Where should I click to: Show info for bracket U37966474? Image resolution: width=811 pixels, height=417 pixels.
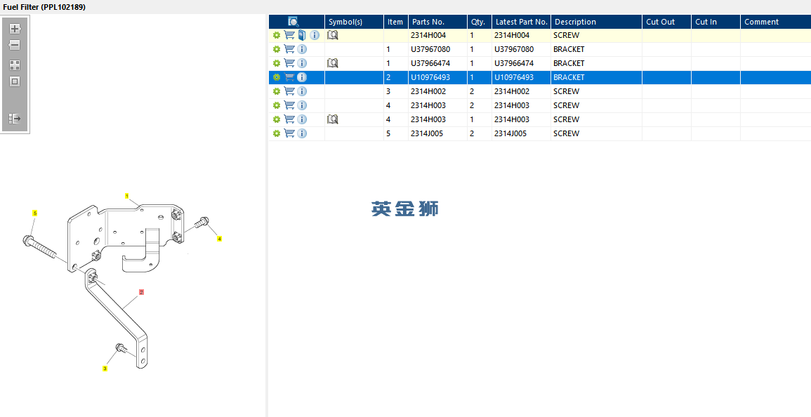pyautogui.click(x=303, y=63)
